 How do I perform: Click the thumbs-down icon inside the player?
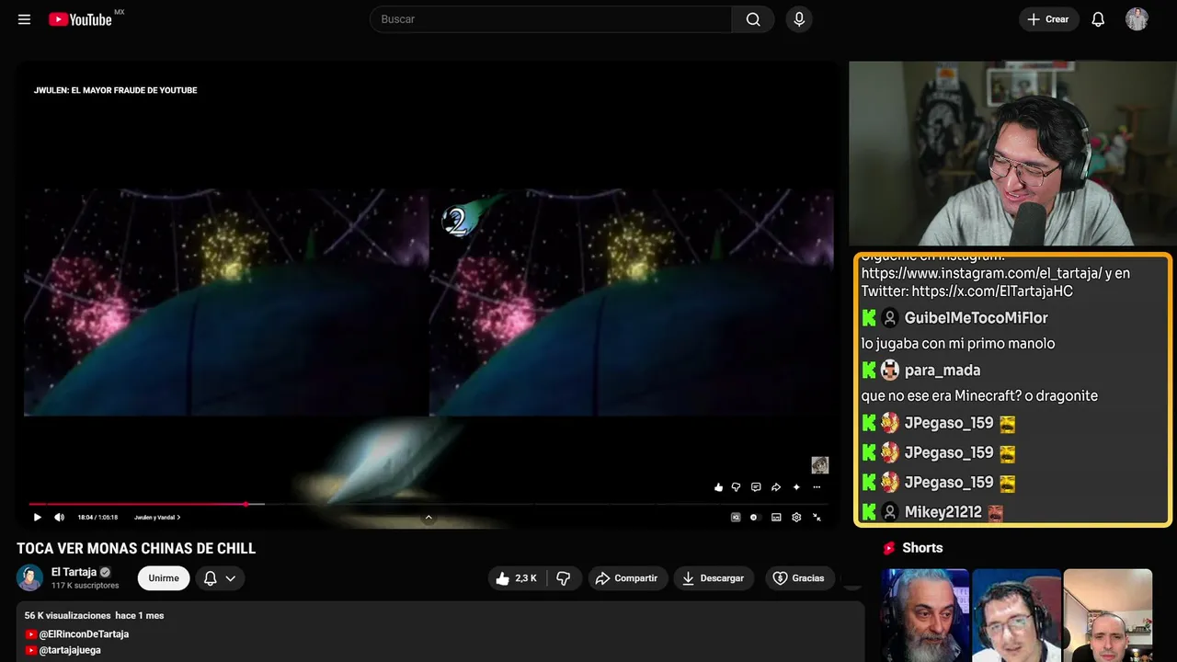point(736,487)
